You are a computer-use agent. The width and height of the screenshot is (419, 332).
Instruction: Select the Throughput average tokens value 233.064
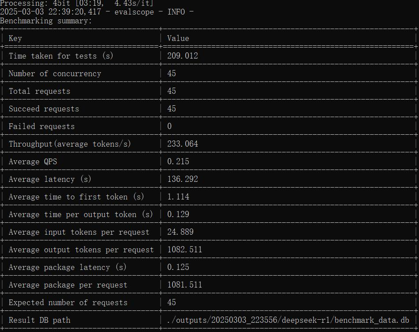pyautogui.click(x=180, y=144)
